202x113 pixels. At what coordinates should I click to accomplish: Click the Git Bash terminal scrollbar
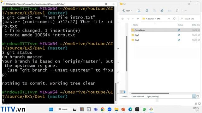[x=116, y=92]
